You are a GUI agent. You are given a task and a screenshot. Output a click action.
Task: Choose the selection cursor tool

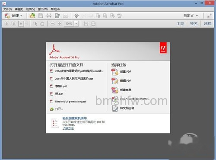click(x=35, y=24)
